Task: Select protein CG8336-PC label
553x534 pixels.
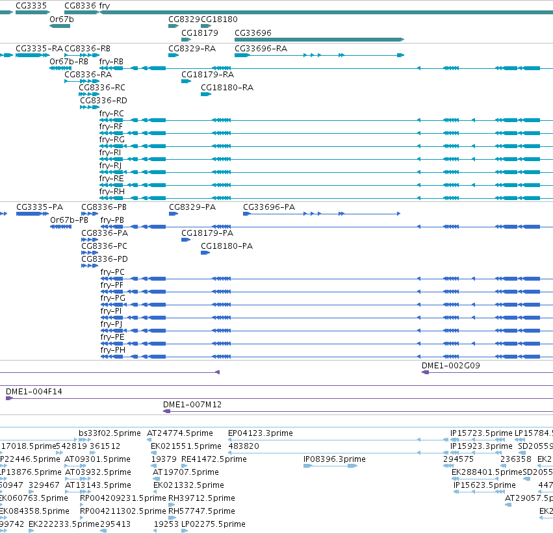Action: [105, 246]
